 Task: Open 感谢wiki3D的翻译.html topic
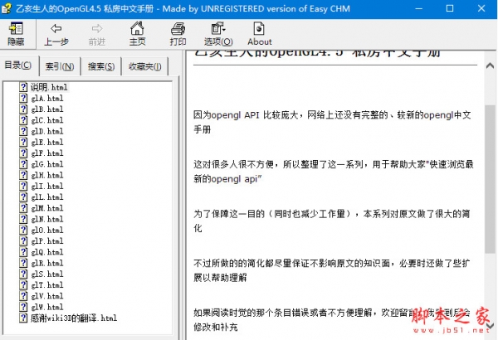point(74,318)
